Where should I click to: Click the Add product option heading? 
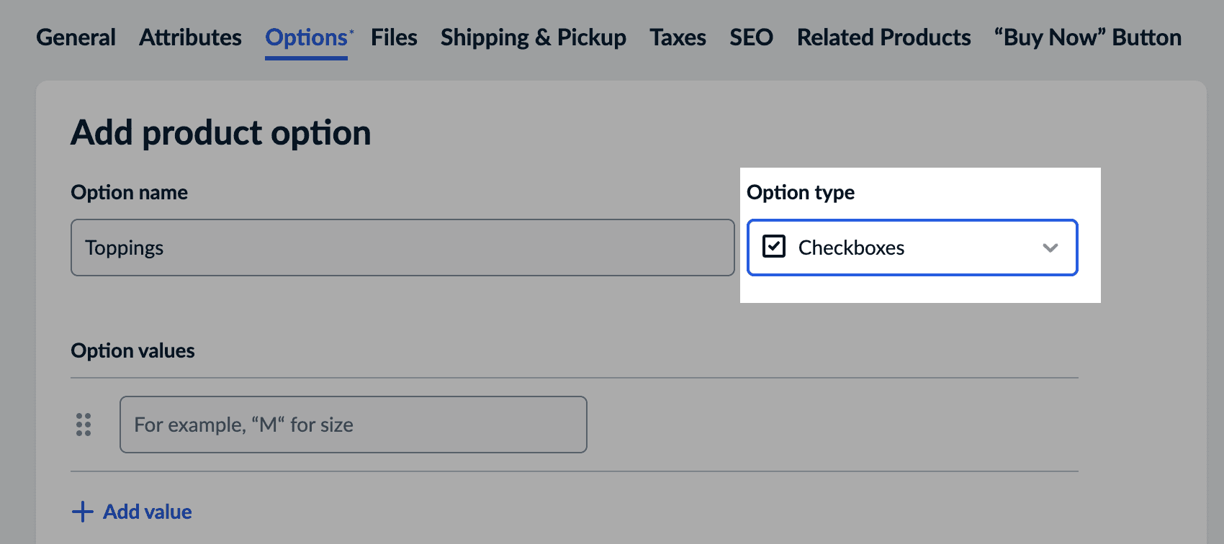click(220, 133)
